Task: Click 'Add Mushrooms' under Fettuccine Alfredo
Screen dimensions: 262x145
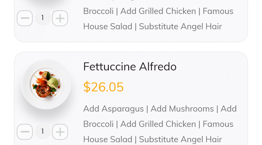Action: [182, 109]
